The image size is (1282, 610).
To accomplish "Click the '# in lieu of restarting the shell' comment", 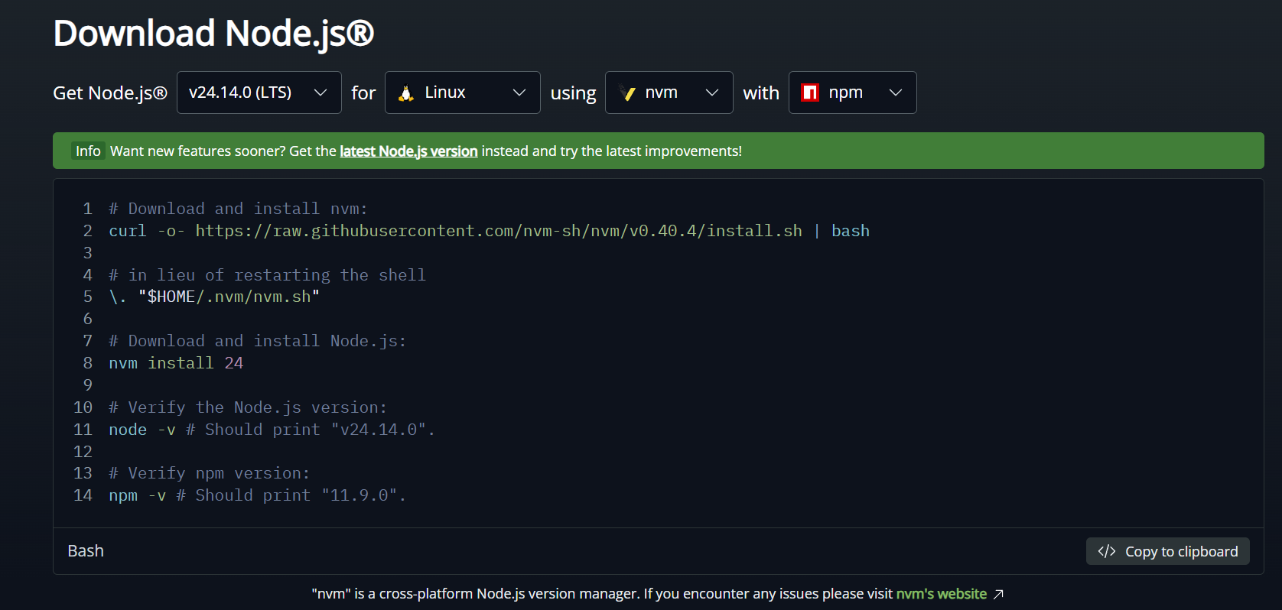I will (x=267, y=275).
